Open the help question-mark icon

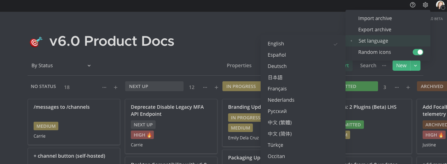413,5
